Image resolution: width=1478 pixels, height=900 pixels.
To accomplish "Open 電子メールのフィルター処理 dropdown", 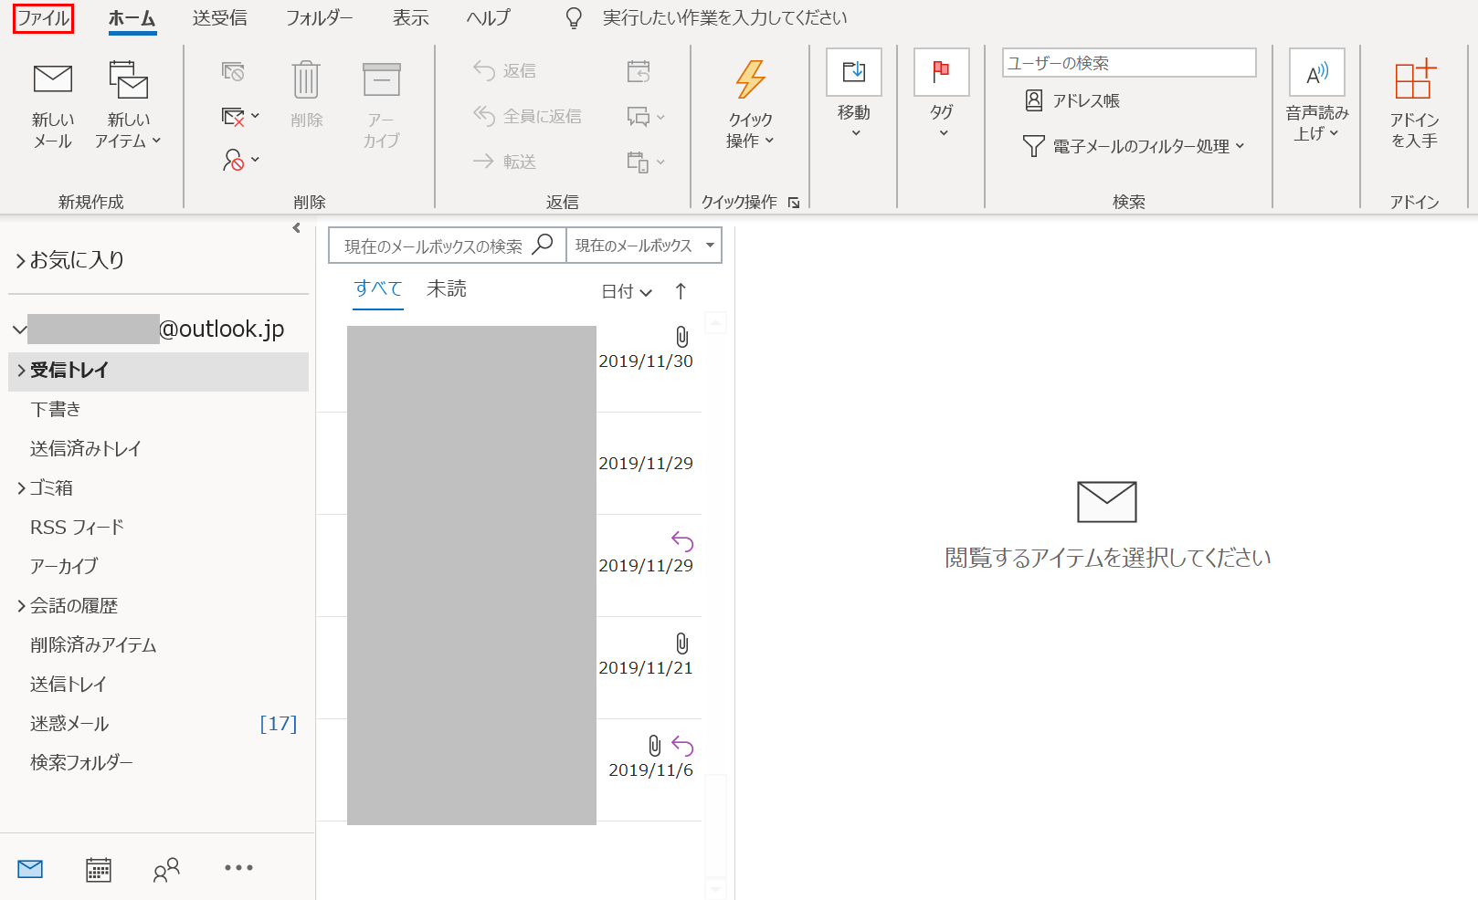I will pos(1134,146).
